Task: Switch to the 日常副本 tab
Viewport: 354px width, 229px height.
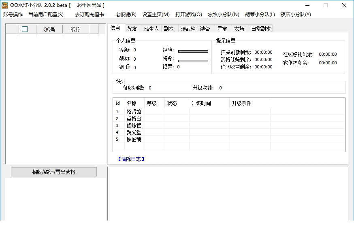Action: pyautogui.click(x=261, y=29)
